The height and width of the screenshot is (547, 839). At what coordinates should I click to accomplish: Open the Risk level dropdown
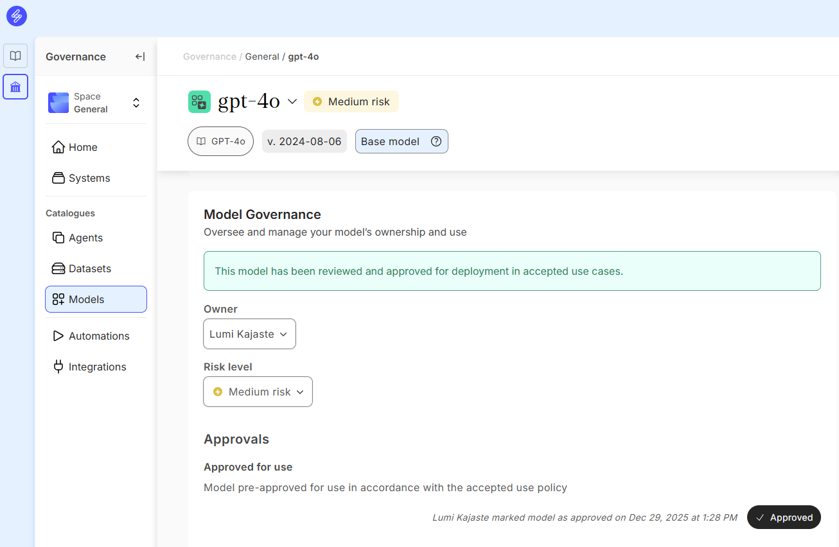(258, 392)
